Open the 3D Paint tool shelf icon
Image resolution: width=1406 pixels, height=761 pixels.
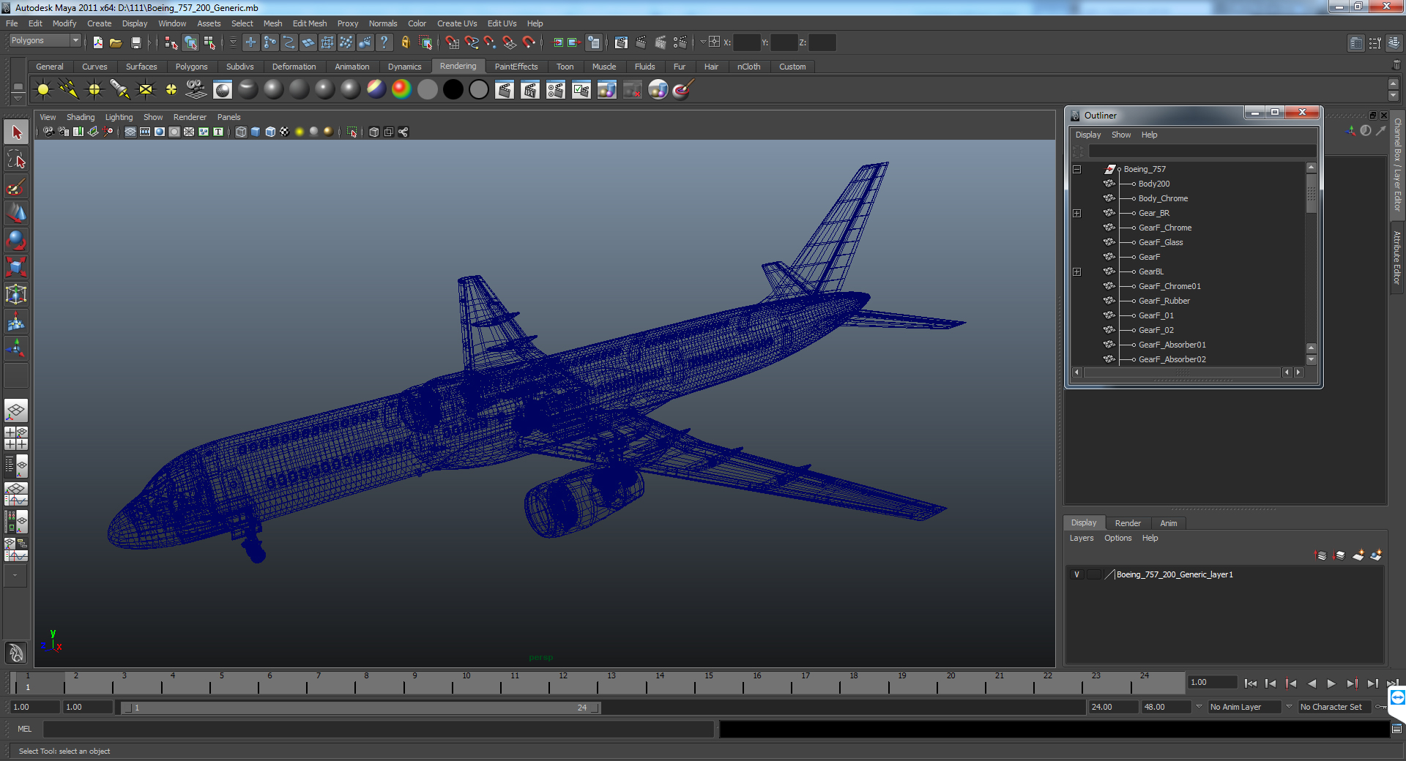[682, 89]
